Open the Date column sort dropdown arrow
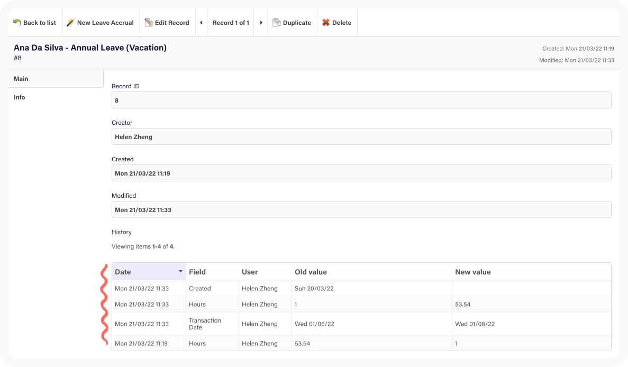This screenshot has width=628, height=367. click(180, 271)
